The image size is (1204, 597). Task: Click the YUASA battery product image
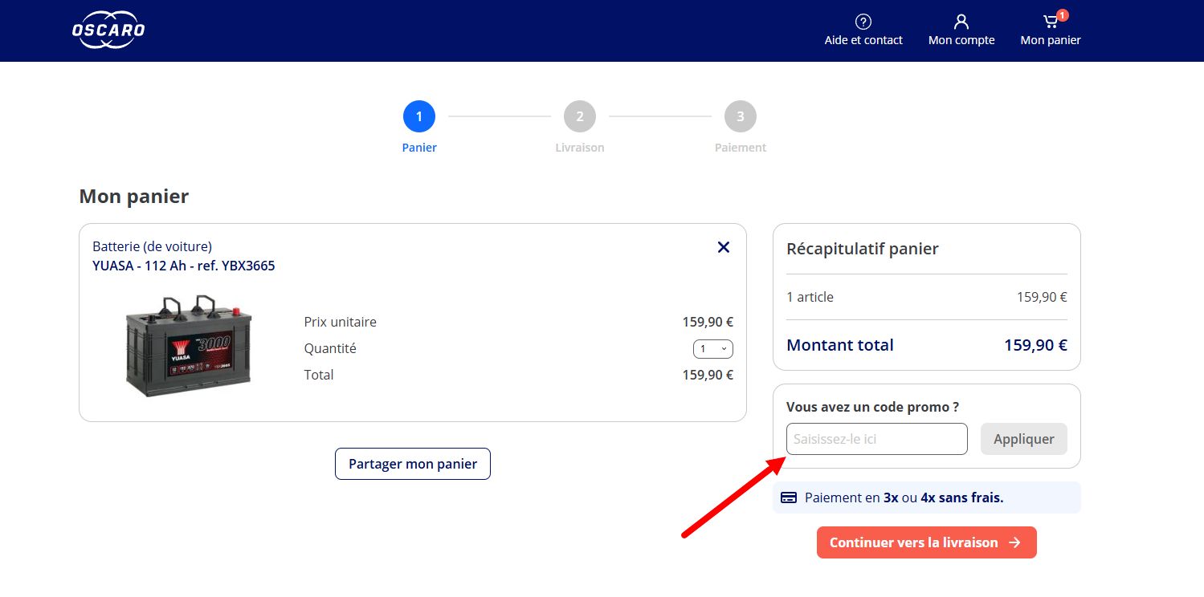click(189, 346)
